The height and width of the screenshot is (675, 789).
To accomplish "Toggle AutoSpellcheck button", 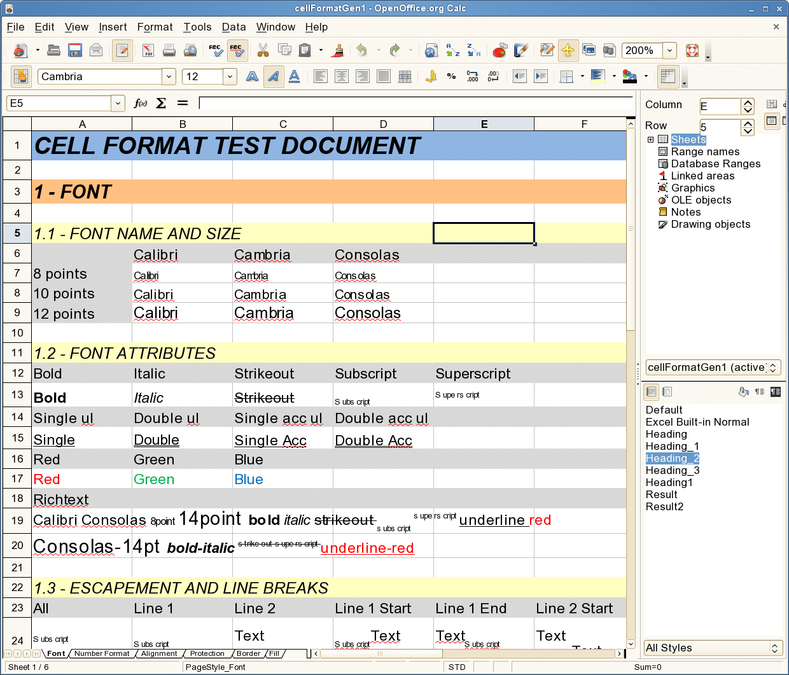I will pos(237,50).
